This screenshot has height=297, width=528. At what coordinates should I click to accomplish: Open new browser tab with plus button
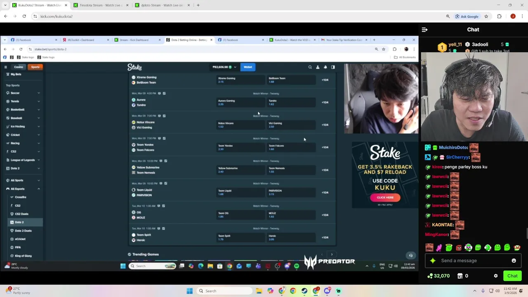[198, 5]
